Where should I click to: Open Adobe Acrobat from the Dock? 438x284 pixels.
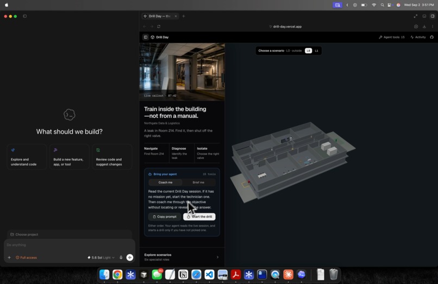[236, 275]
